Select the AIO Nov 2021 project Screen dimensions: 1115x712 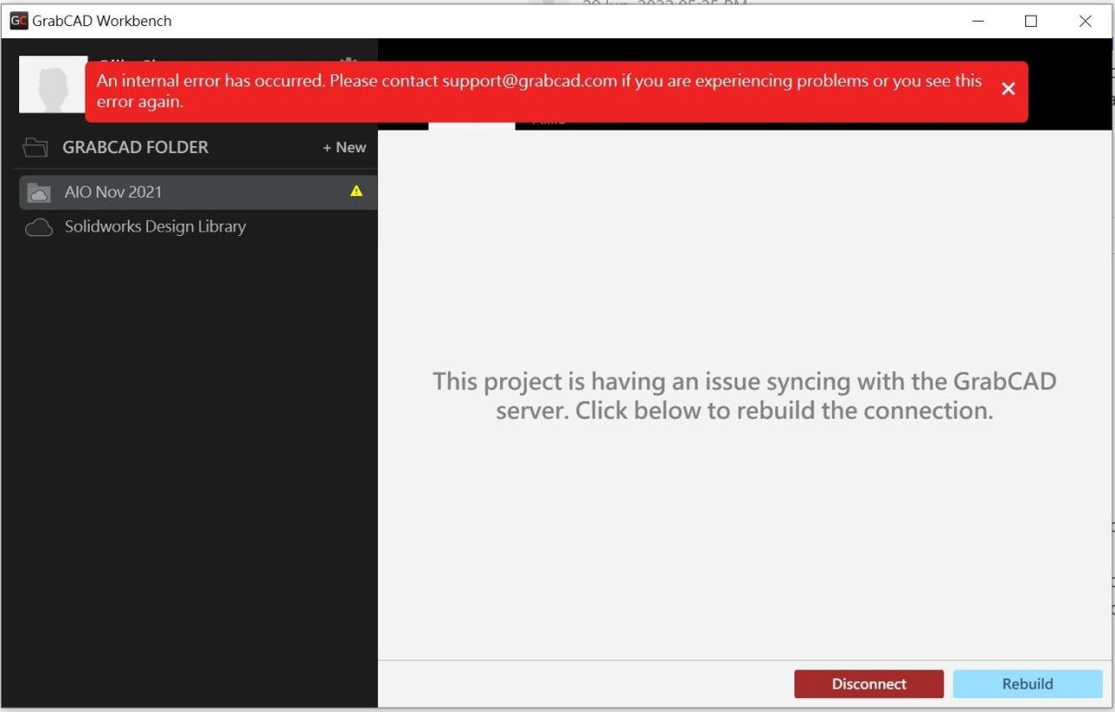[198, 192]
